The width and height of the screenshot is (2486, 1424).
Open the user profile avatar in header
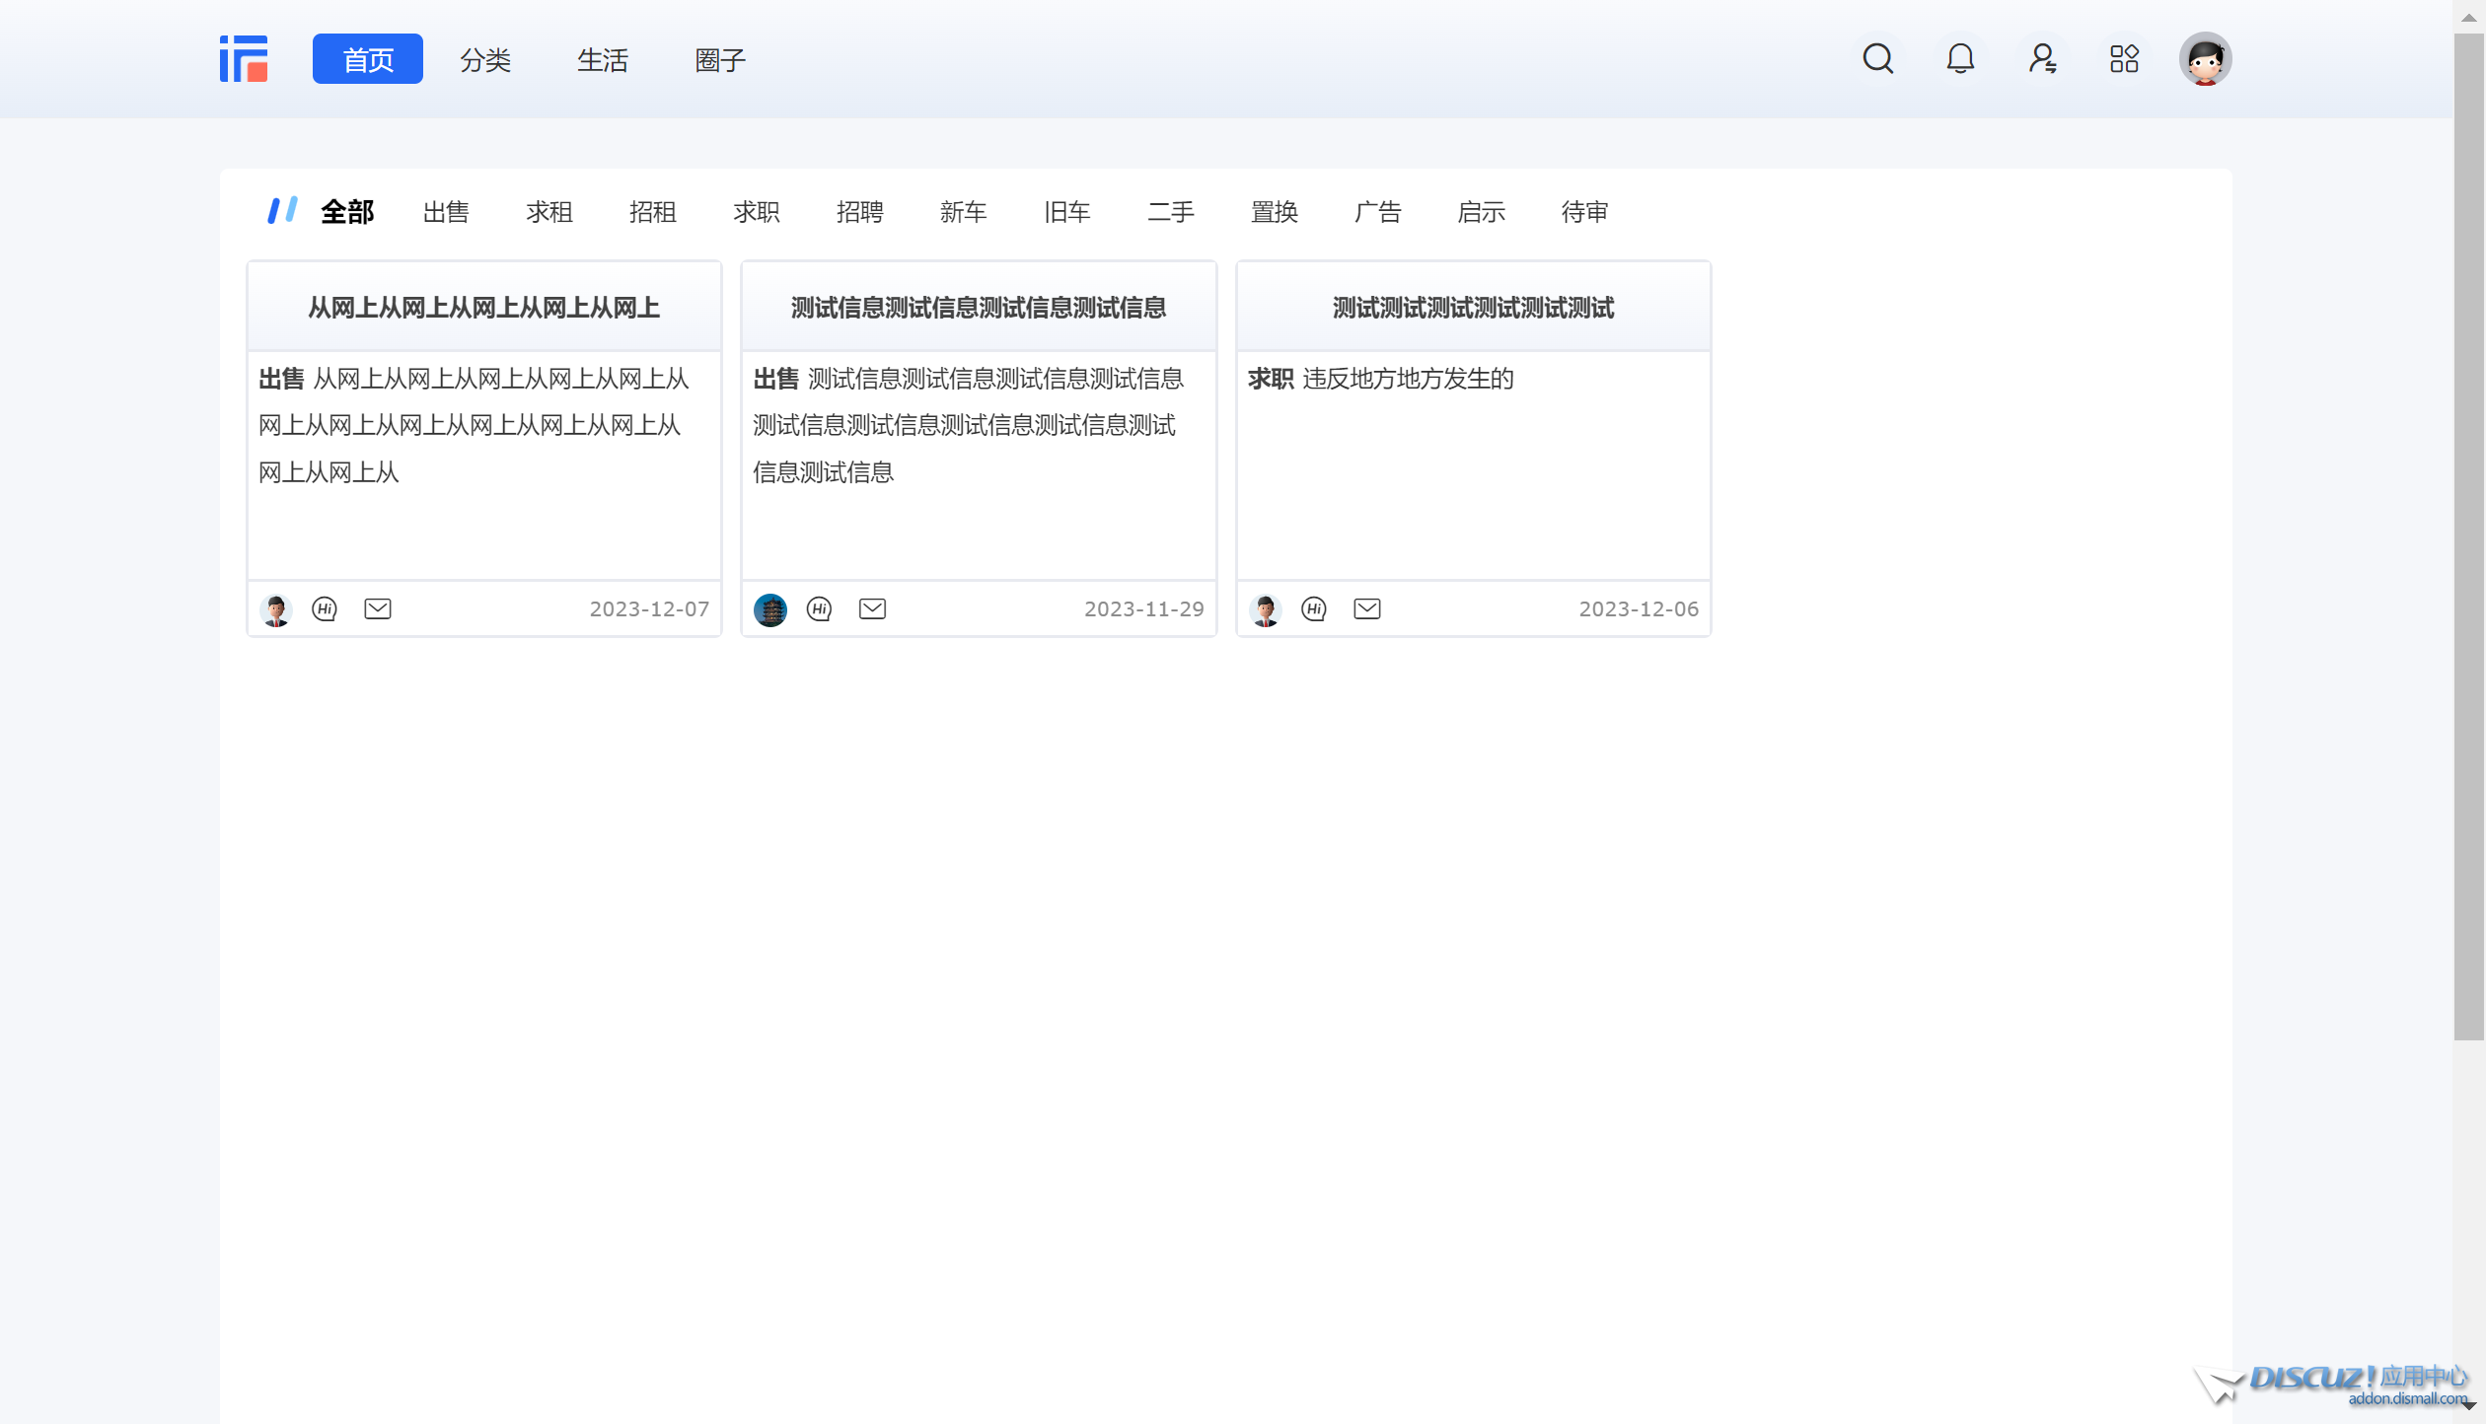click(x=2205, y=59)
